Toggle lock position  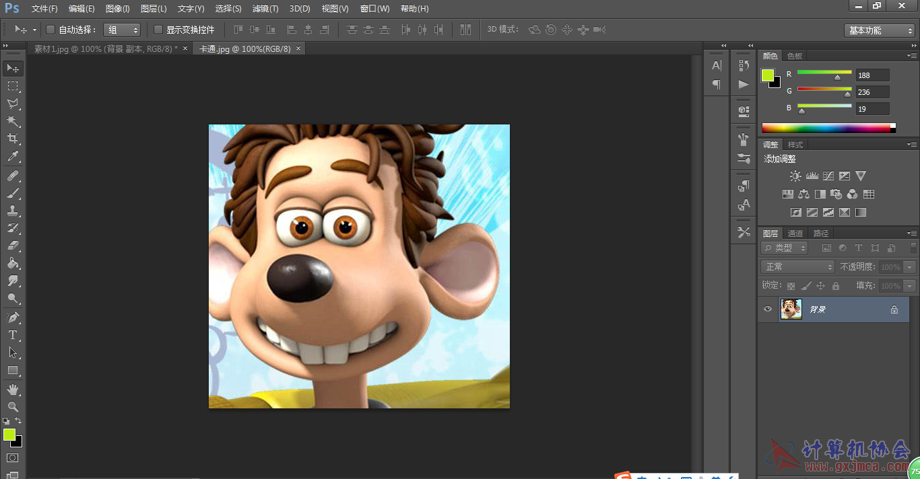tap(820, 286)
